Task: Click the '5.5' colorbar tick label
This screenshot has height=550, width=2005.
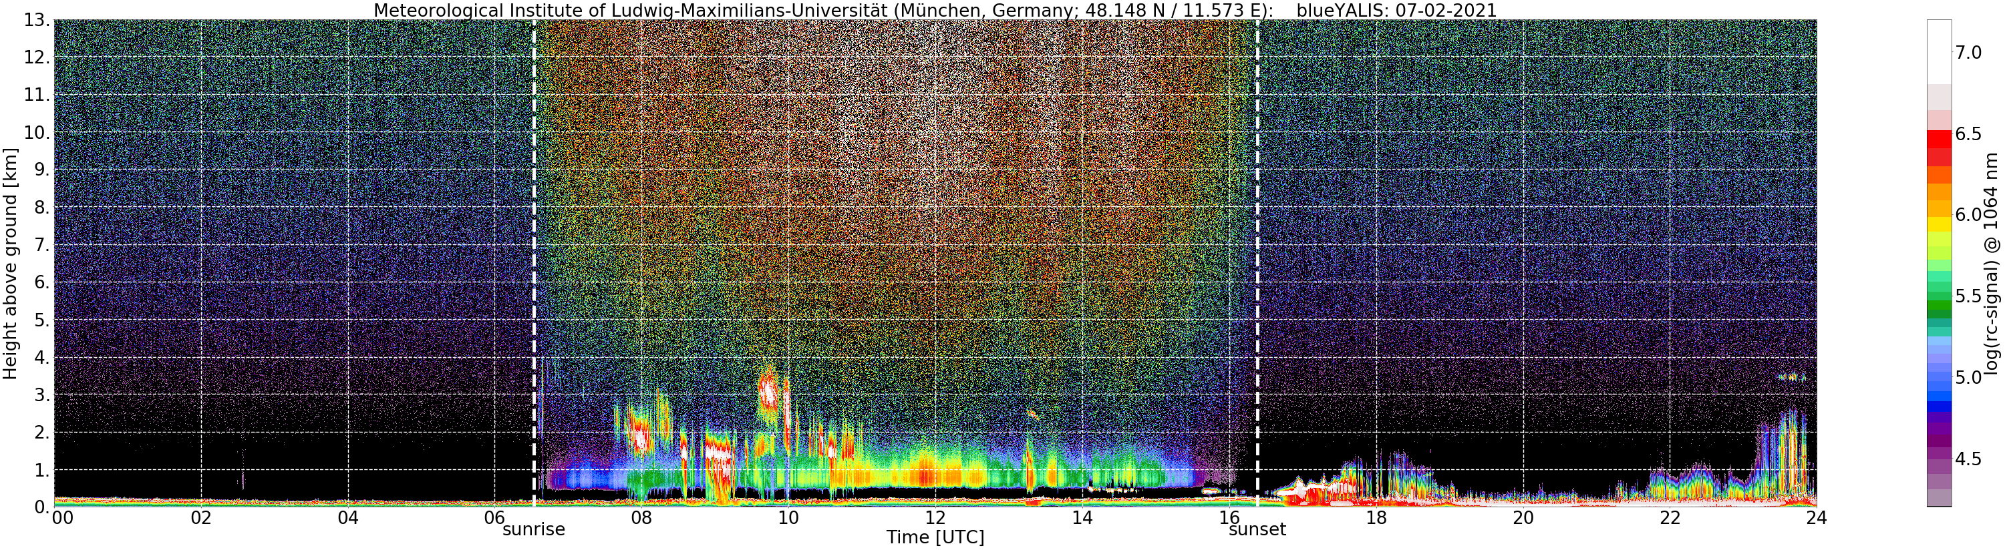Action: click(1968, 296)
